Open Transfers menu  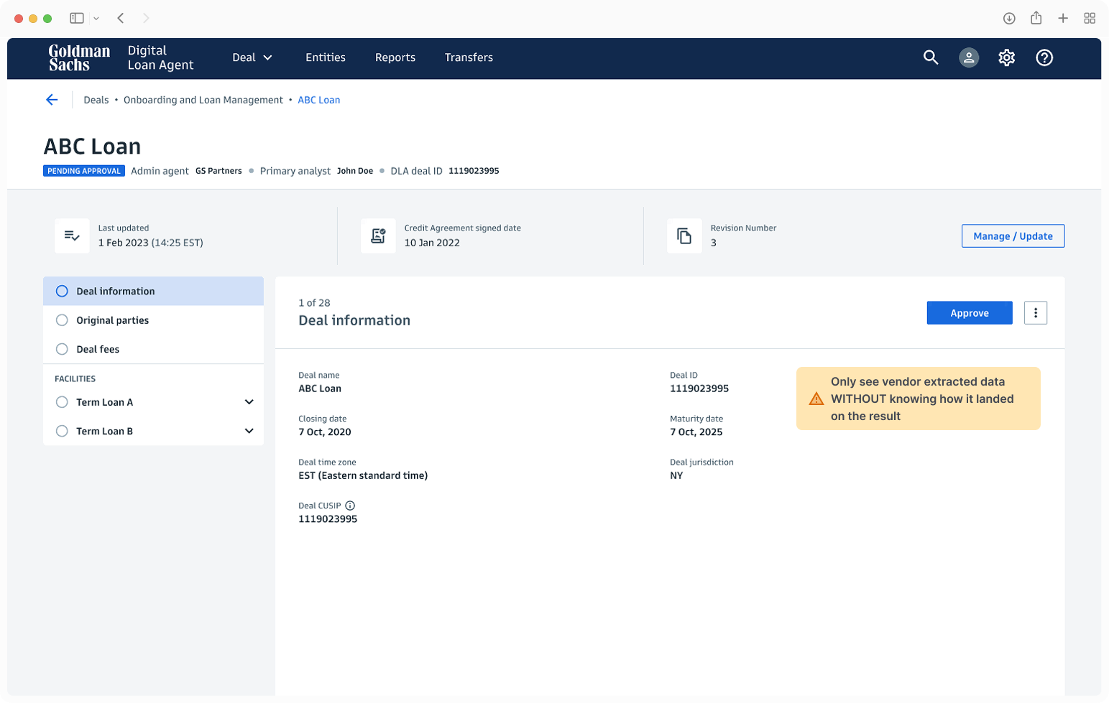(469, 57)
